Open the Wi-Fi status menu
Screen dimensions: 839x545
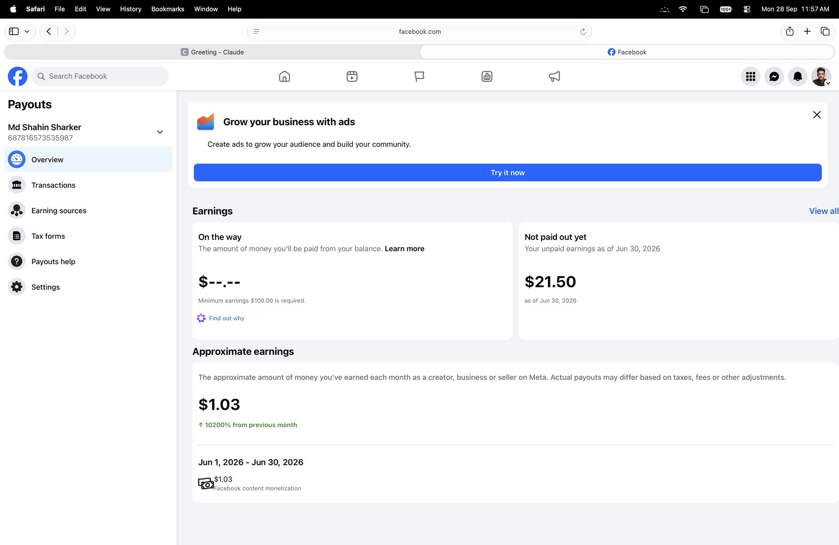[683, 9]
